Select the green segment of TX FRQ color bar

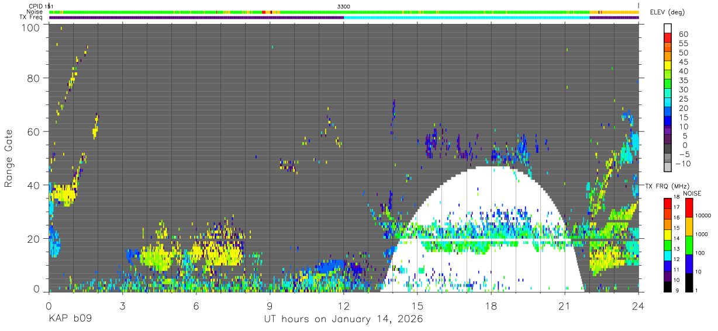(x=668, y=244)
